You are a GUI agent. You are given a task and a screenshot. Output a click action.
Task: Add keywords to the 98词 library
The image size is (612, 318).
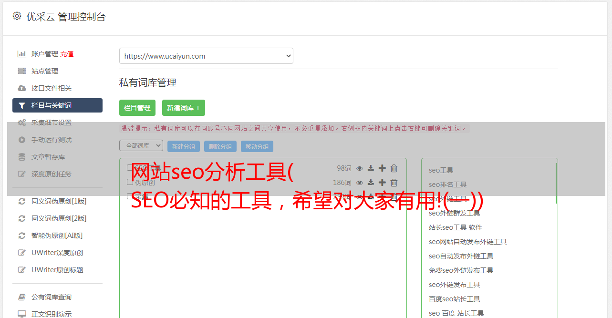[x=382, y=168]
